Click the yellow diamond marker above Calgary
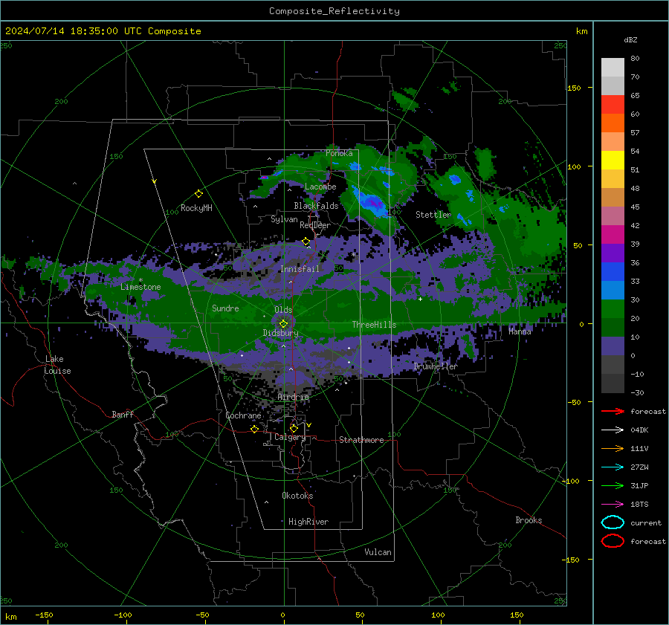 [294, 428]
